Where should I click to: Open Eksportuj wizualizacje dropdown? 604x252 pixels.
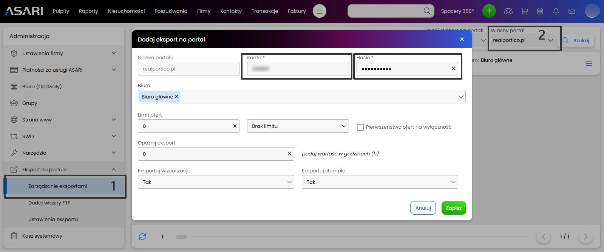pos(216,182)
